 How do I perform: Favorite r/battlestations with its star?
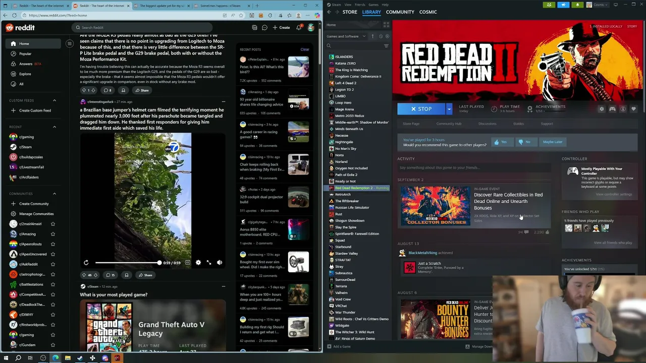[x=53, y=284]
